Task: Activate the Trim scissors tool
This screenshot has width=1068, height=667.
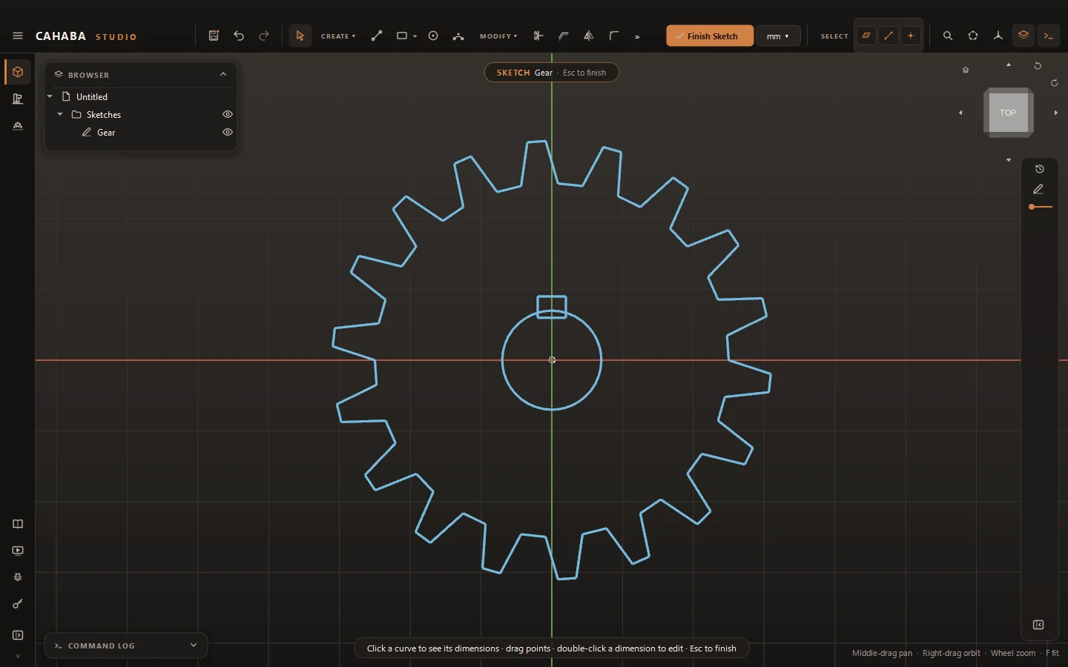Action: pyautogui.click(x=538, y=36)
